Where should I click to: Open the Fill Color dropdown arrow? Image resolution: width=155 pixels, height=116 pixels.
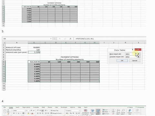[x=30, y=113]
